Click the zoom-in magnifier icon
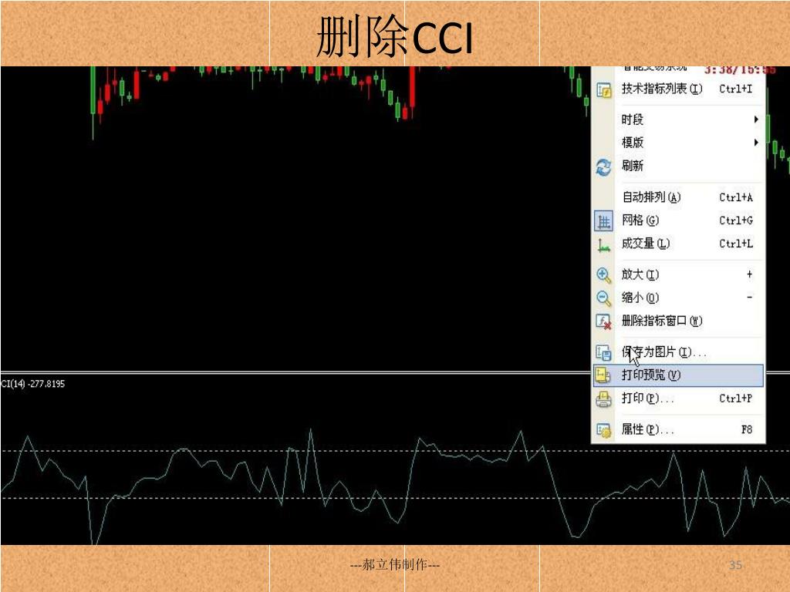This screenshot has height=592, width=790. [603, 275]
